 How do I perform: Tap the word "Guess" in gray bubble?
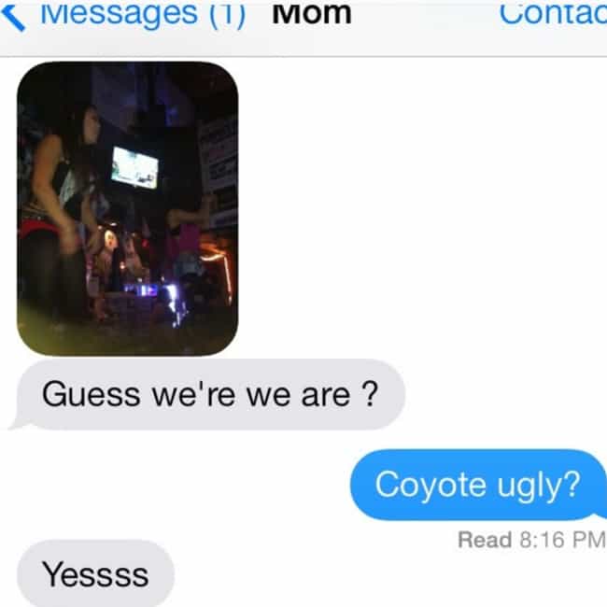pos(91,394)
